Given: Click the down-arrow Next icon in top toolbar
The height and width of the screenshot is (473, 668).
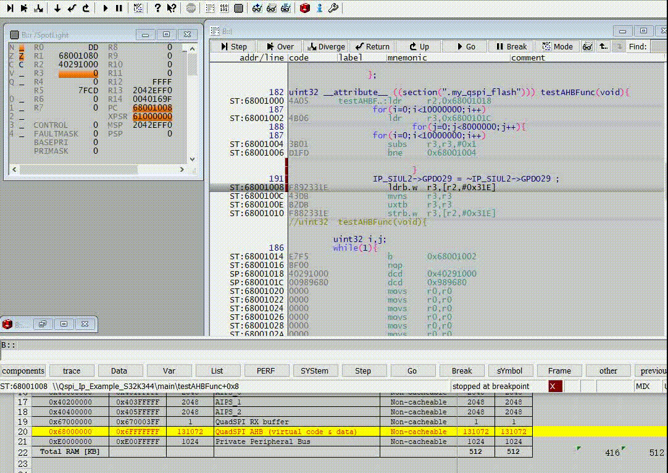Looking at the screenshot, I should coord(57,7).
